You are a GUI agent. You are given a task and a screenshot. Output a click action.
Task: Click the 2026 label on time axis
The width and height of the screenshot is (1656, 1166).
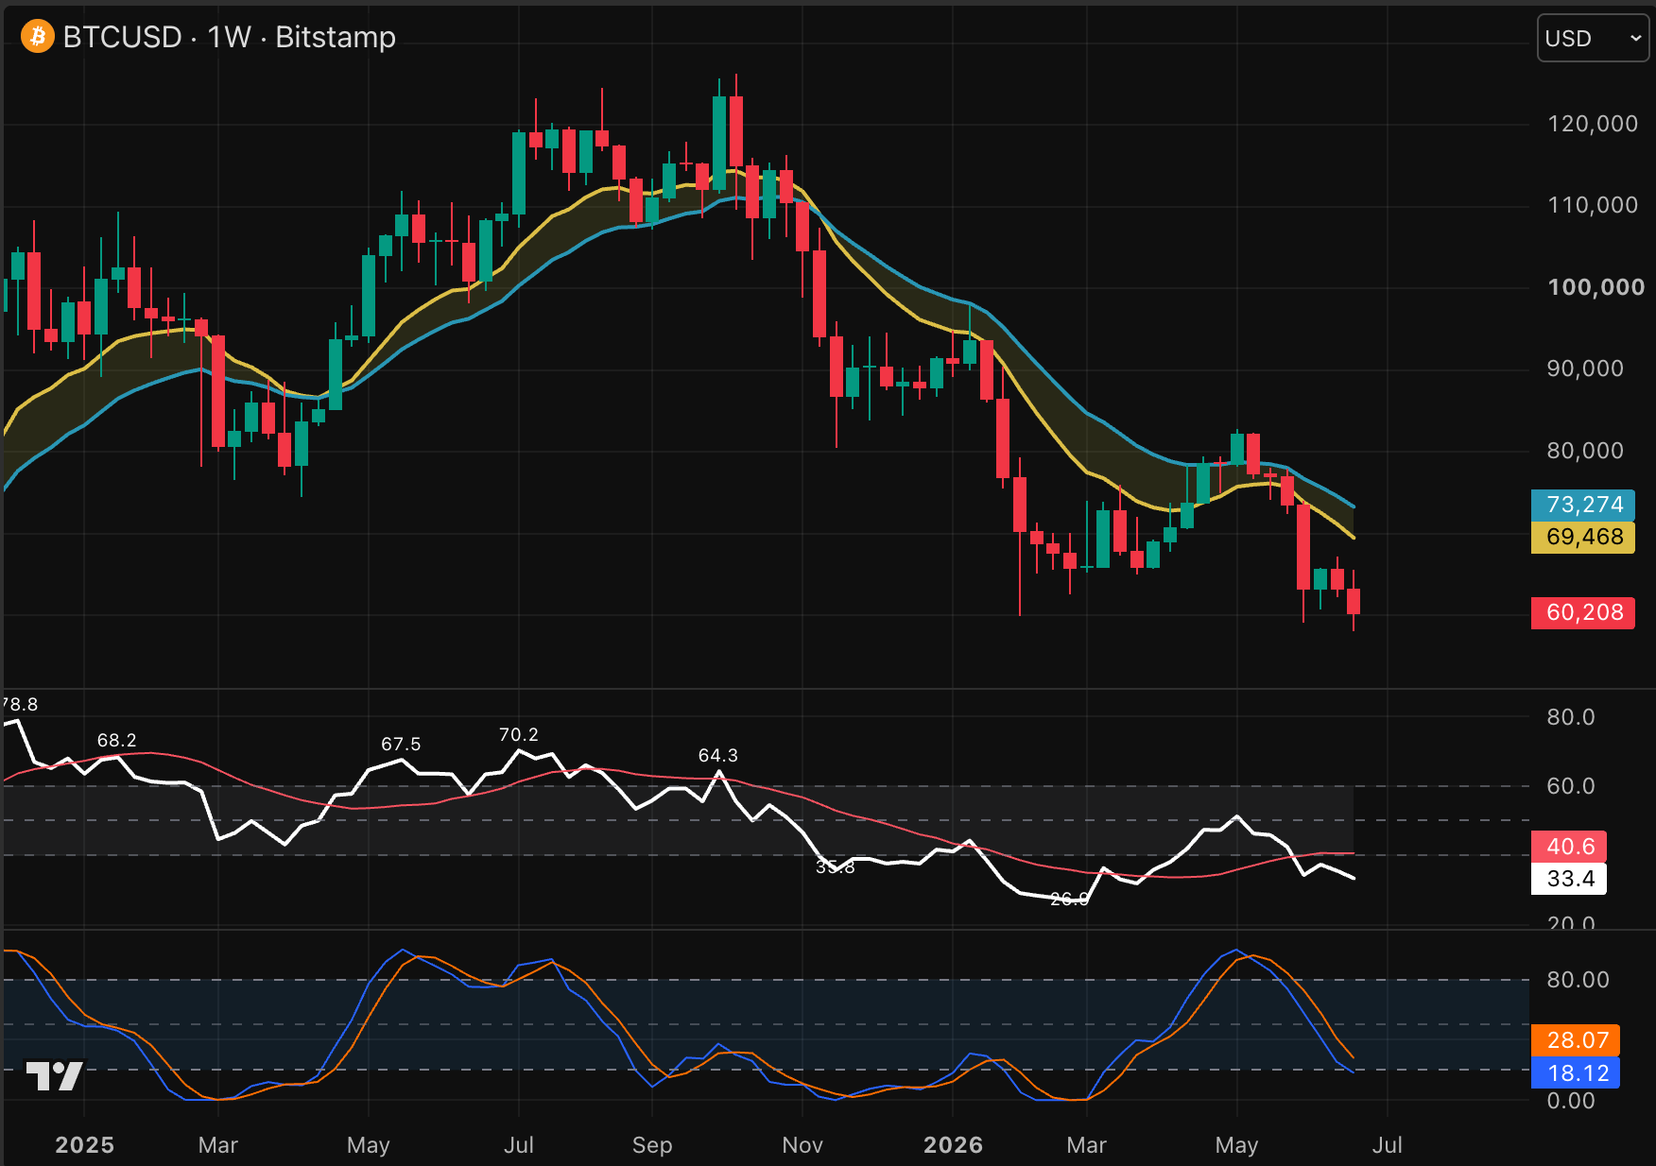(953, 1144)
